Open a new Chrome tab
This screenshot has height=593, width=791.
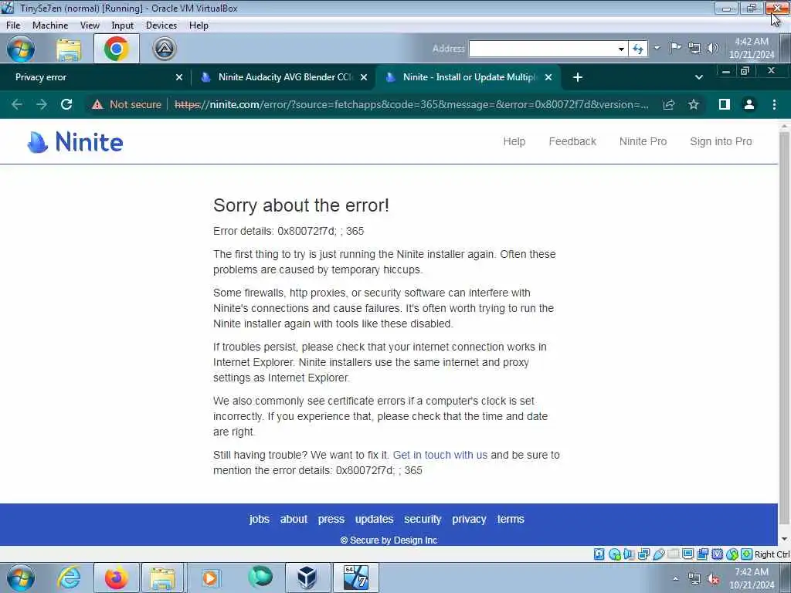tap(578, 77)
